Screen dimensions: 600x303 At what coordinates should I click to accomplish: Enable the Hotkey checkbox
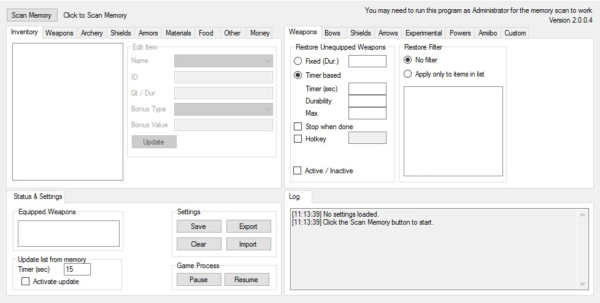[x=298, y=138]
